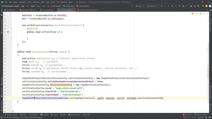Open the Resource Manager sidebar panel

(x=1, y=26)
